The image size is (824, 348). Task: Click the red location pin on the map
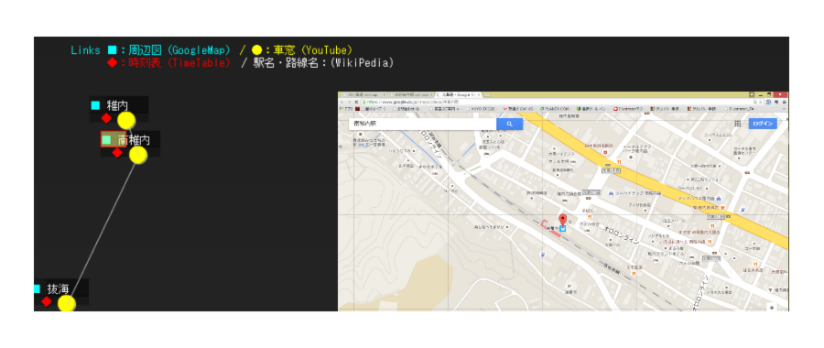[562, 220]
